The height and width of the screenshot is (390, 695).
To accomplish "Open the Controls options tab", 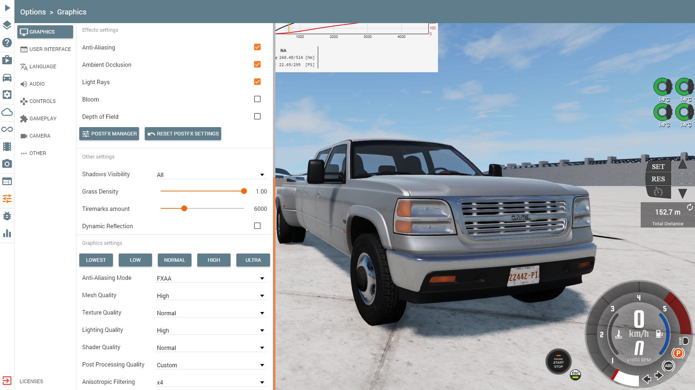I will pyautogui.click(x=42, y=101).
